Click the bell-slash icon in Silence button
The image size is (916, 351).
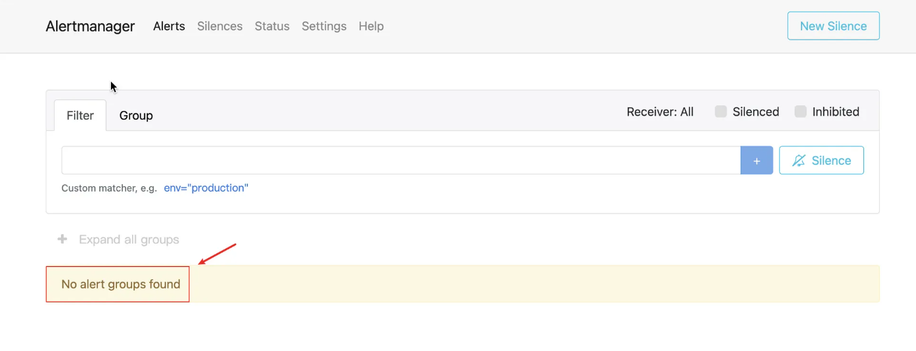799,160
